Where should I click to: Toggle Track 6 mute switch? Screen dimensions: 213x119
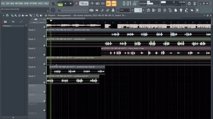pos(44,73)
